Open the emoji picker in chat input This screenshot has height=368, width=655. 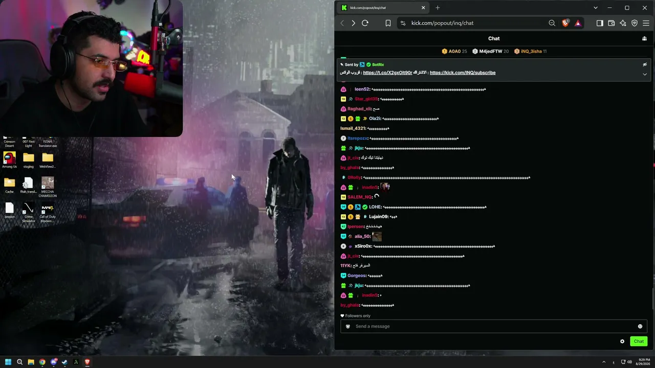click(x=640, y=326)
